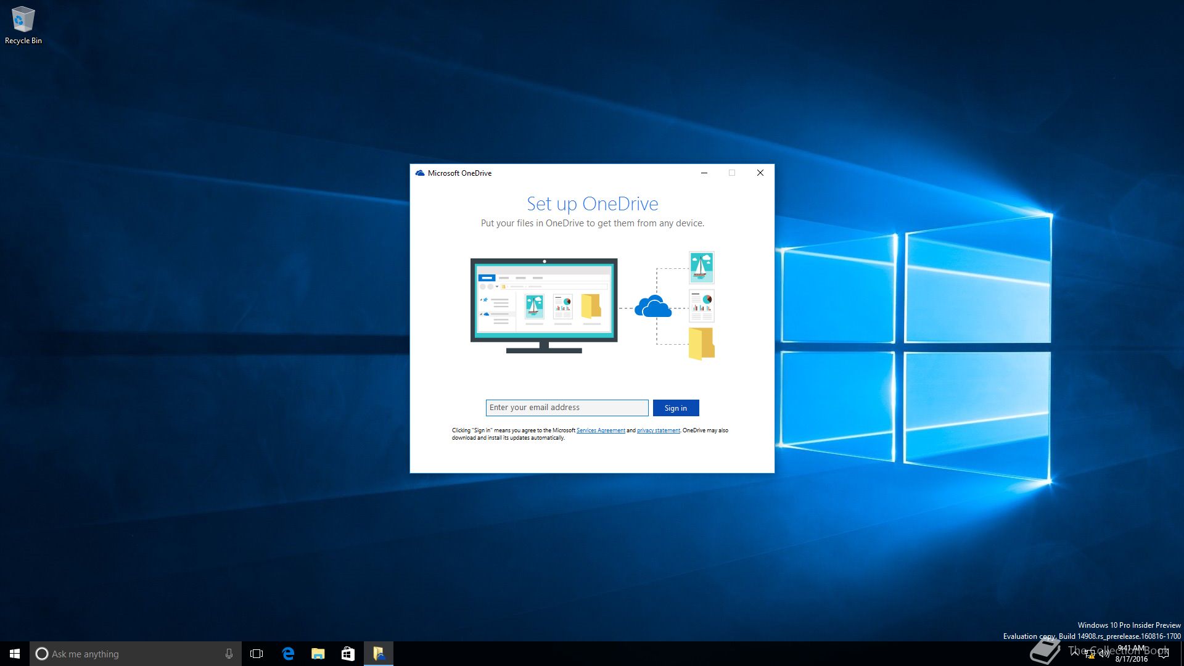The height and width of the screenshot is (666, 1184).
Task: Click the Cortana microphone icon
Action: point(229,654)
